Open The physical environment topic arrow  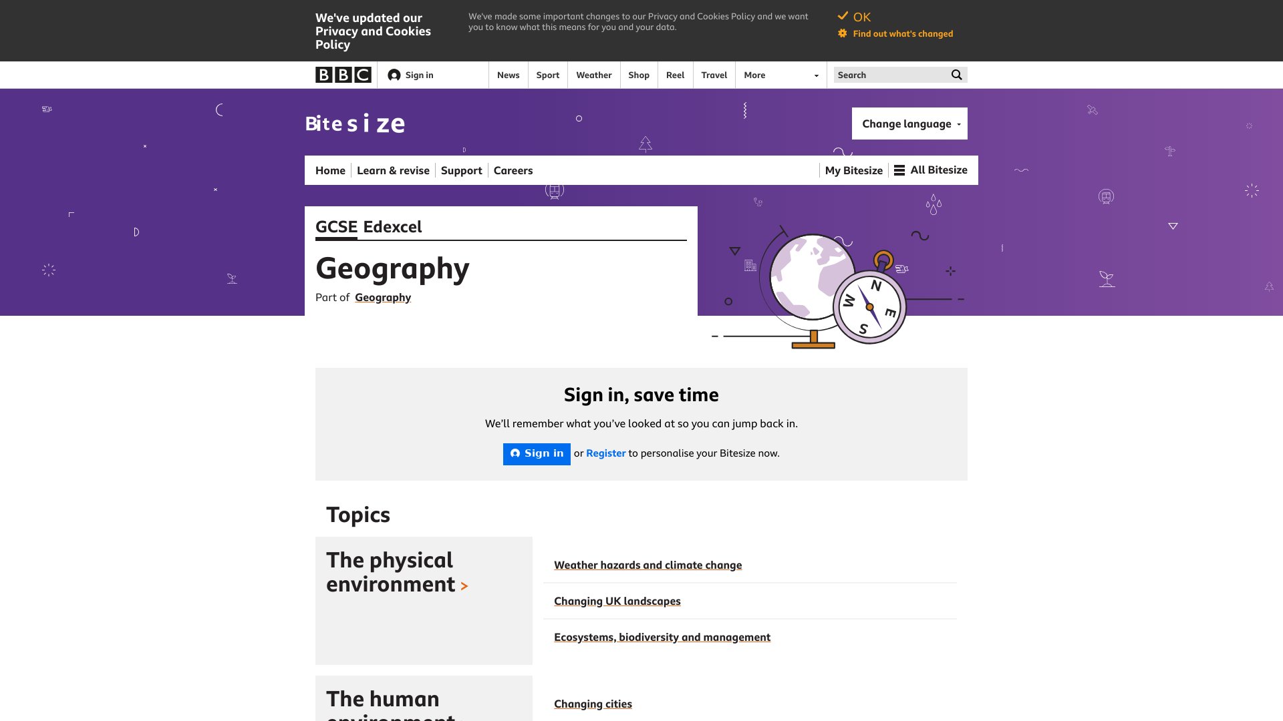[464, 586]
